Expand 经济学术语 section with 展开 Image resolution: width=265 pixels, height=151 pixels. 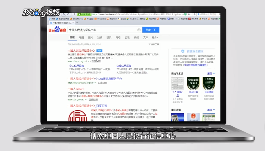click(211, 73)
